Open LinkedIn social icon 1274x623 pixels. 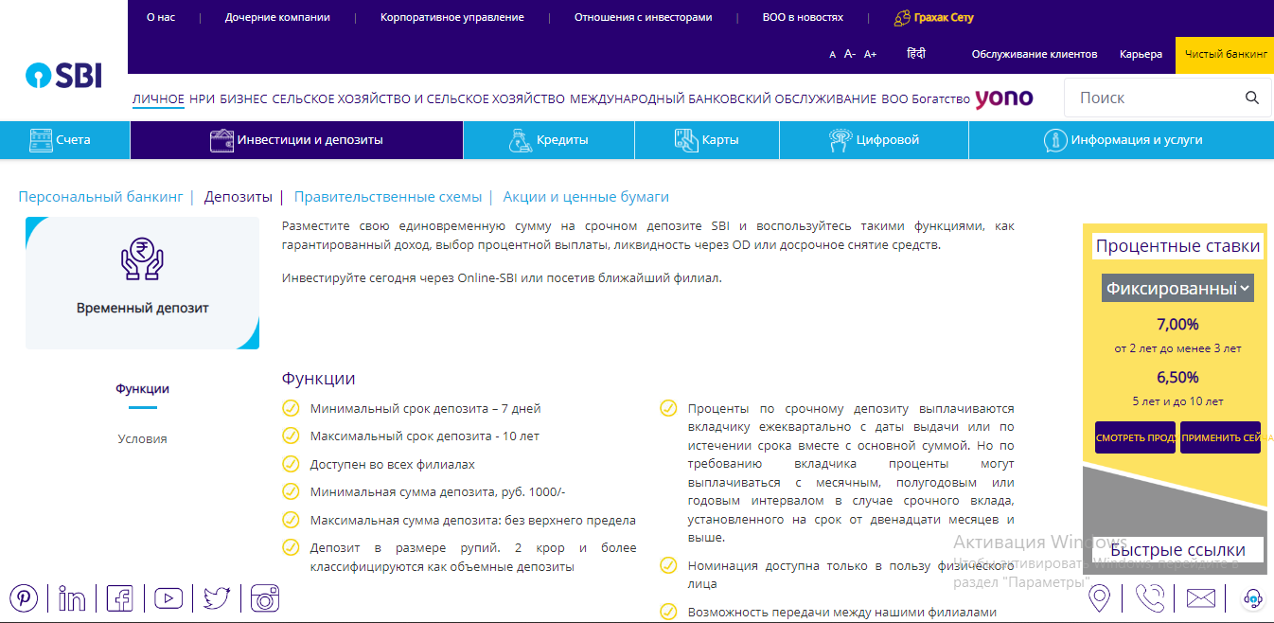coord(72,598)
